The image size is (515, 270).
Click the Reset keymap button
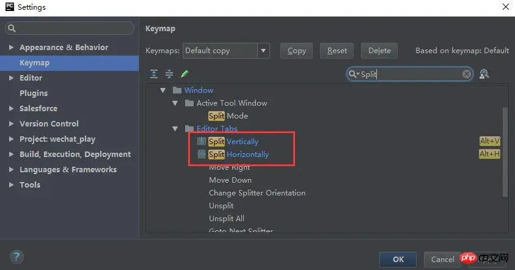coord(337,51)
